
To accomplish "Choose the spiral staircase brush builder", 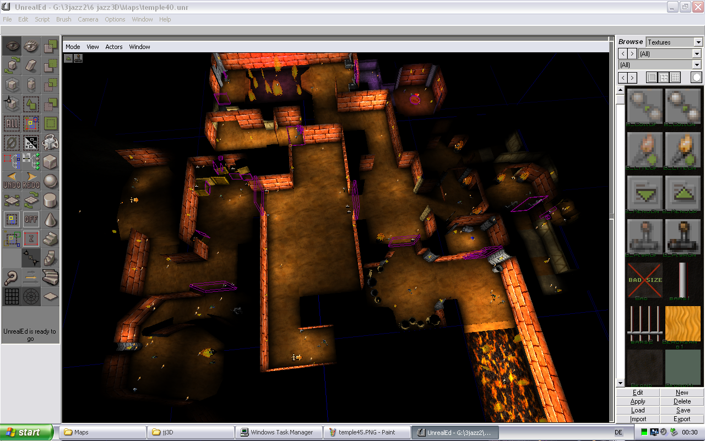I will click(x=51, y=258).
